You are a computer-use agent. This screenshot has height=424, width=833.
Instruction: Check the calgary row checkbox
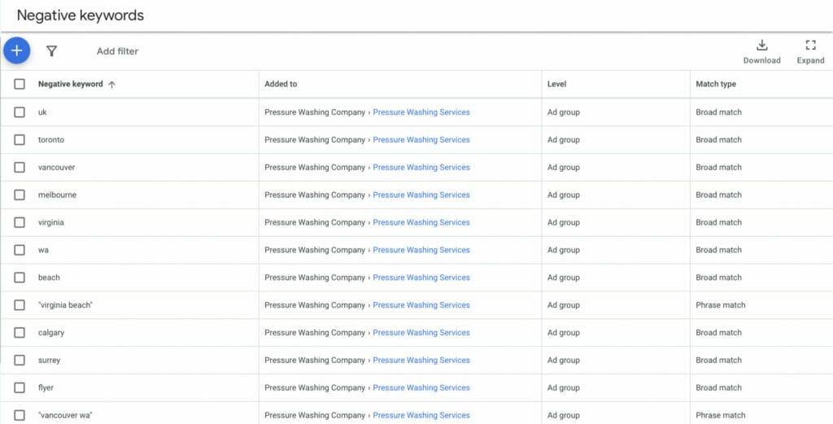[x=20, y=333]
